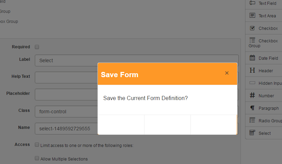The height and width of the screenshot is (164, 282).
Task: Select the Header H icon
Action: 252,71
